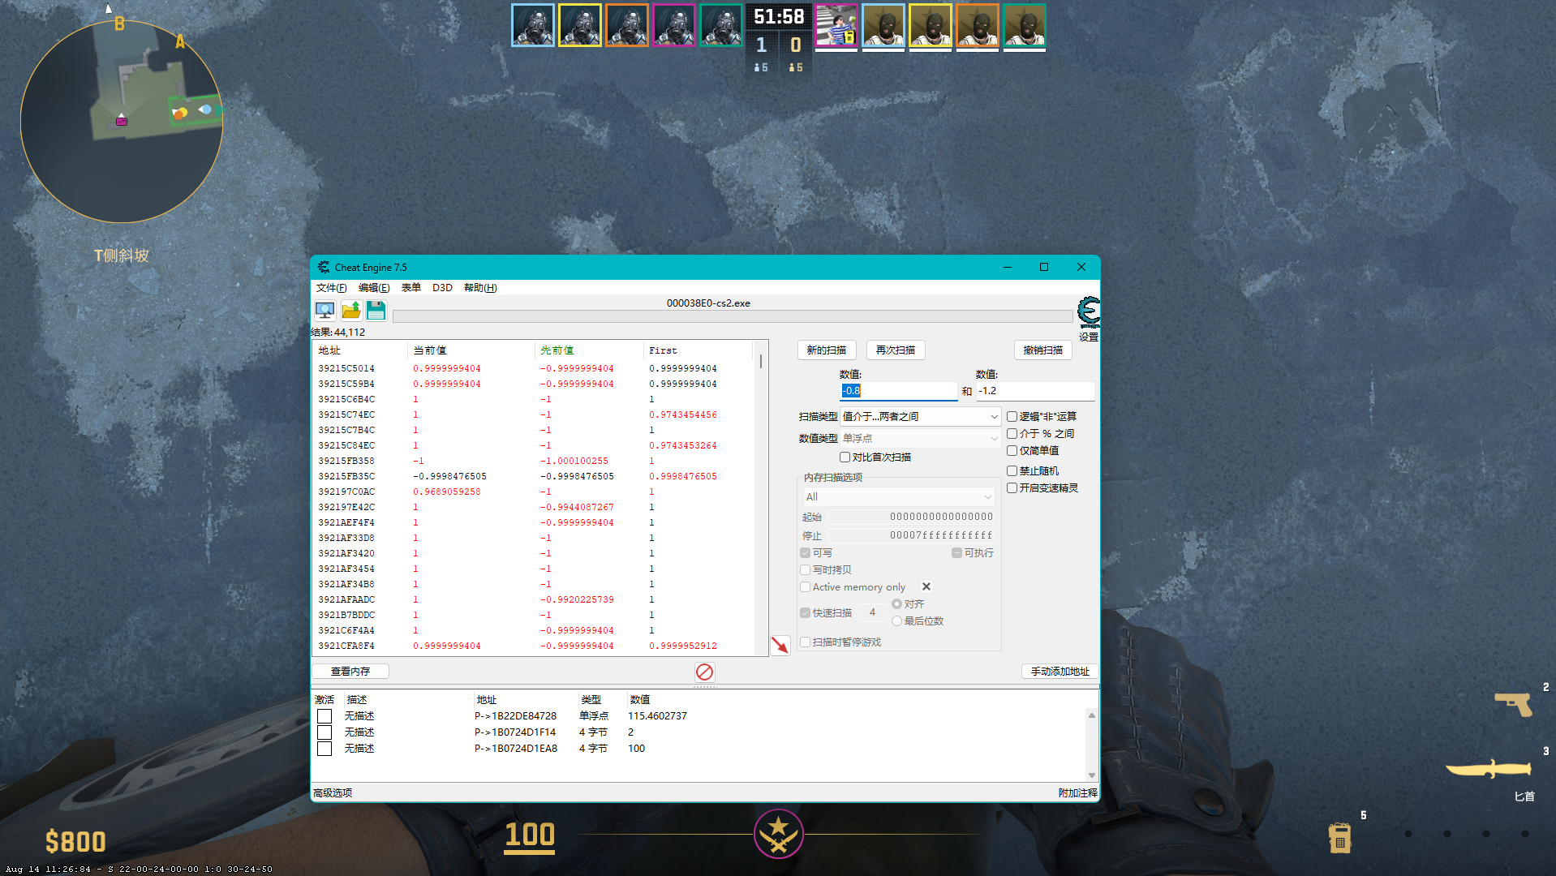Click 高级选项 at bottom left
The height and width of the screenshot is (876, 1556).
coord(333,792)
